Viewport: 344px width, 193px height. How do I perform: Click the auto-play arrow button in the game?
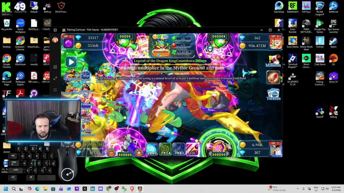pyautogui.click(x=71, y=62)
